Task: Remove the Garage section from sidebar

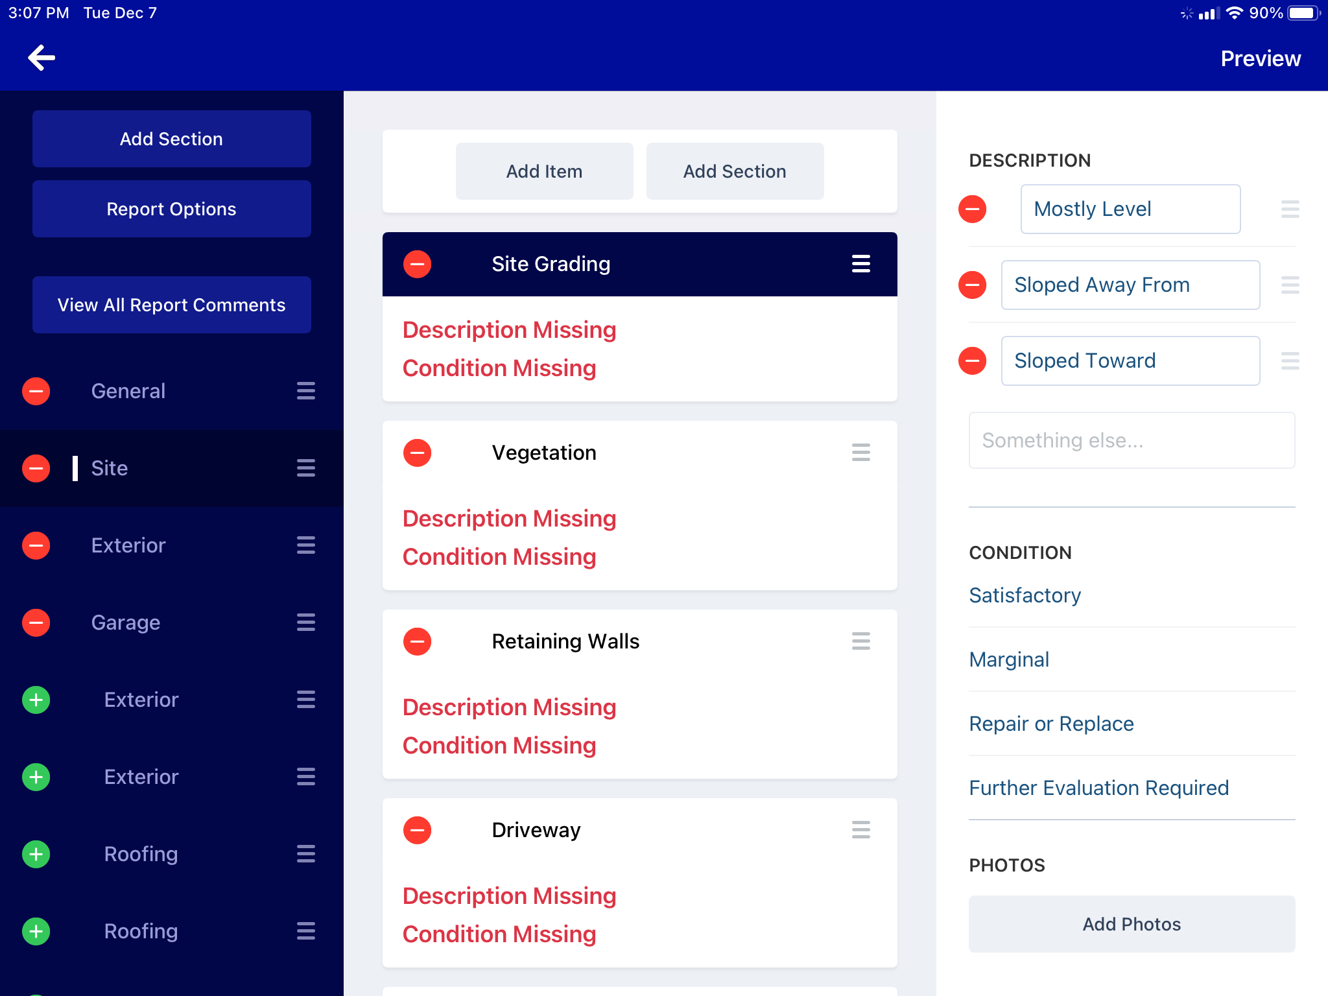Action: point(36,623)
